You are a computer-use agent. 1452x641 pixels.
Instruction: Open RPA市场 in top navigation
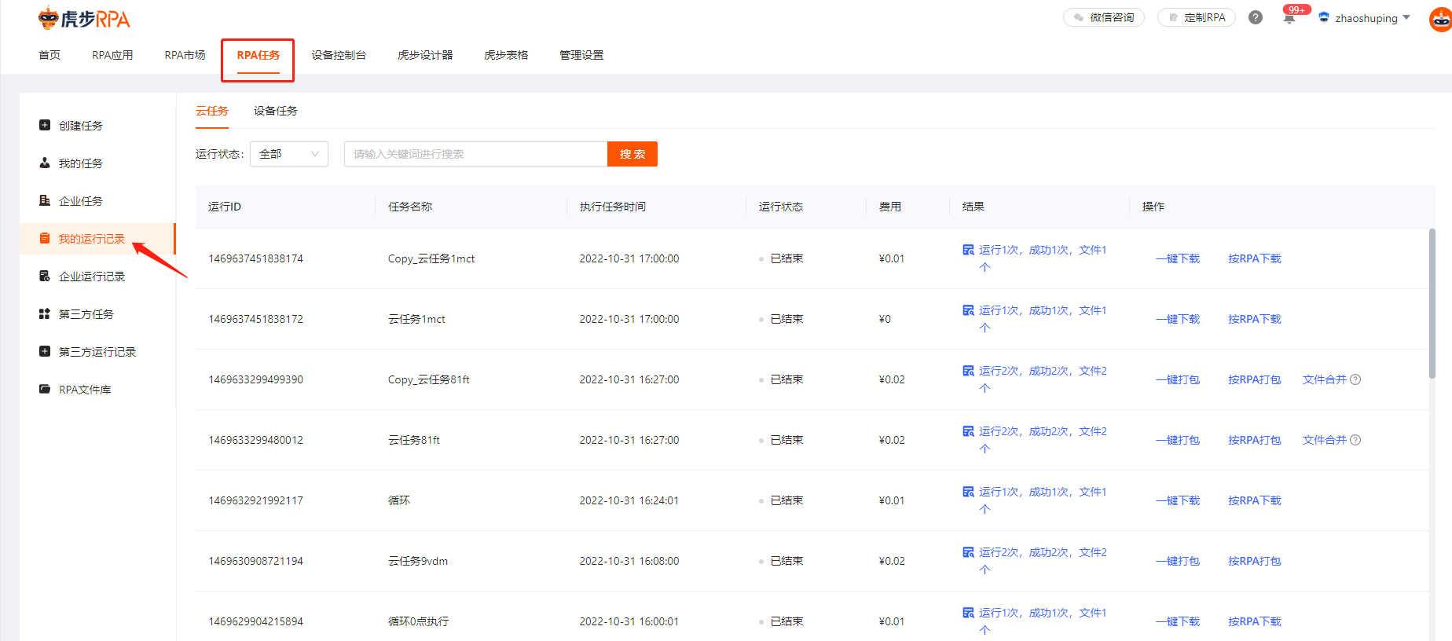[x=185, y=55]
